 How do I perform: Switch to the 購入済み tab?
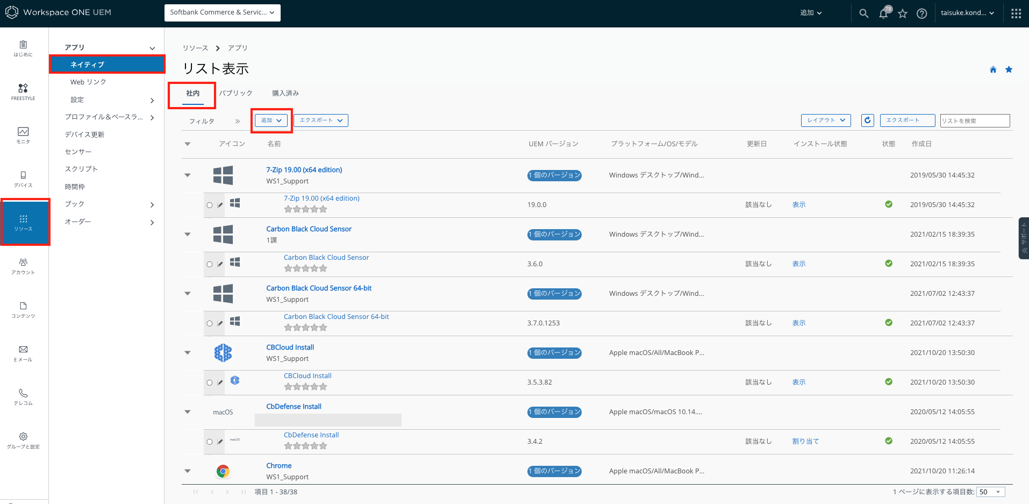pyautogui.click(x=285, y=94)
